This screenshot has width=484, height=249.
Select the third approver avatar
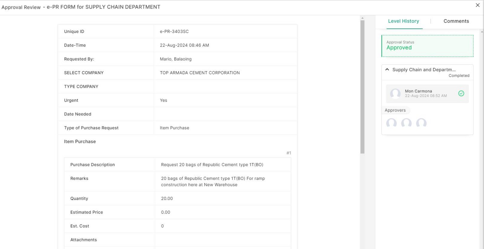[421, 123]
